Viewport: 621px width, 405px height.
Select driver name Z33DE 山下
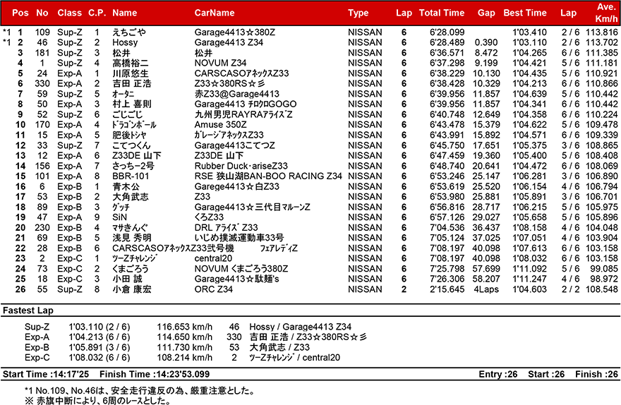137,156
